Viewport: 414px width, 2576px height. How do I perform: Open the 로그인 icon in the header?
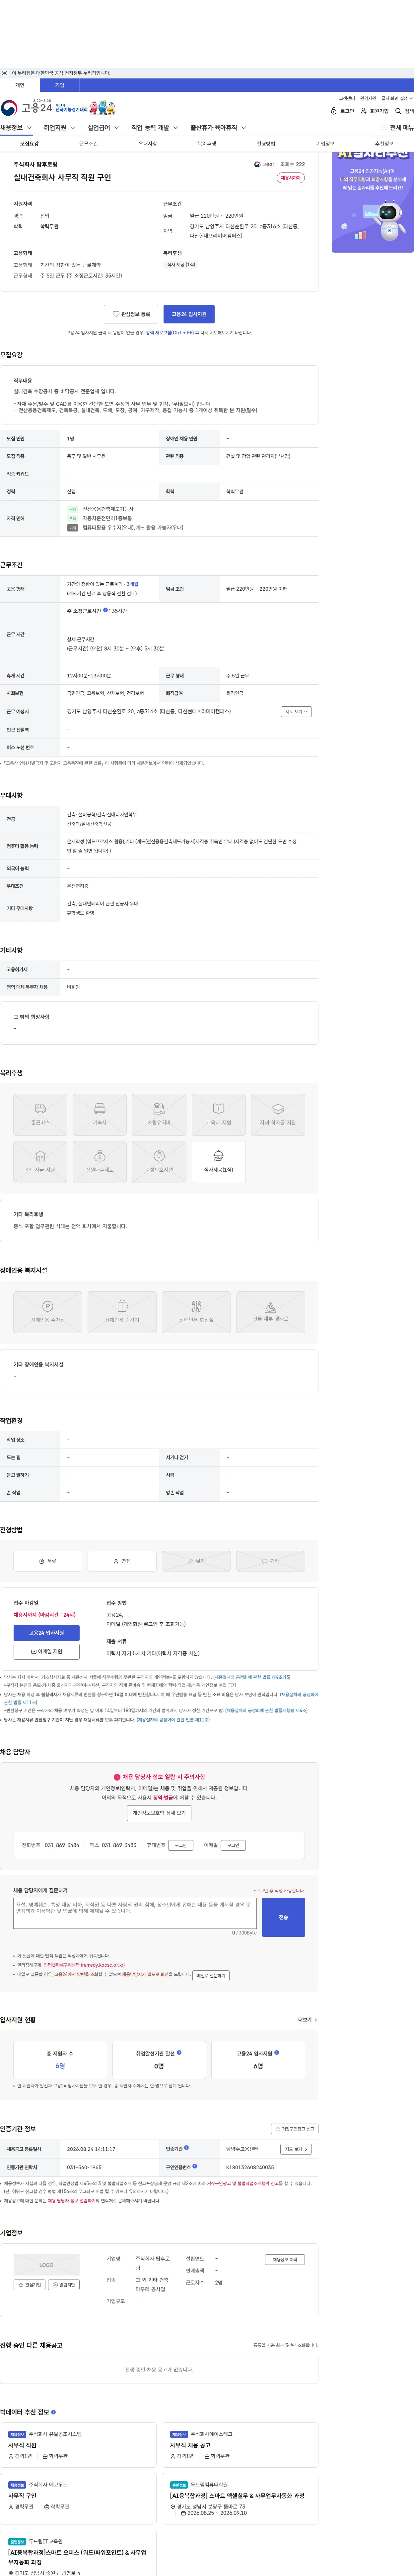coord(342,111)
